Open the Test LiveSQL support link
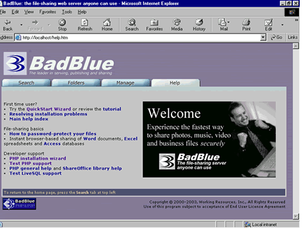Screen dimensions: 304x228 (x=35, y=173)
